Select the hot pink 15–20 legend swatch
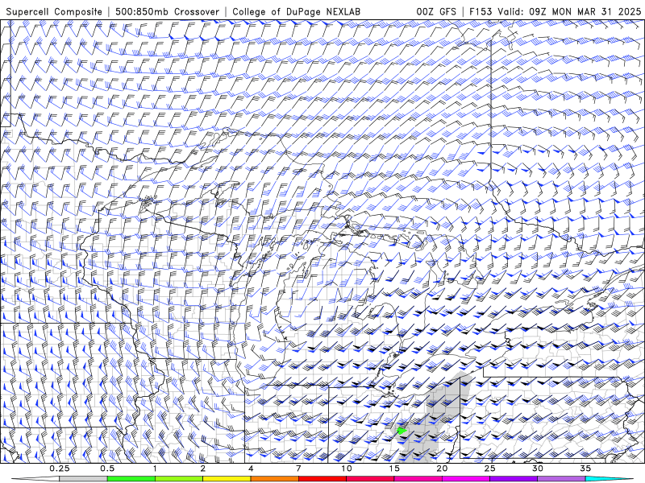 [x=418, y=479]
